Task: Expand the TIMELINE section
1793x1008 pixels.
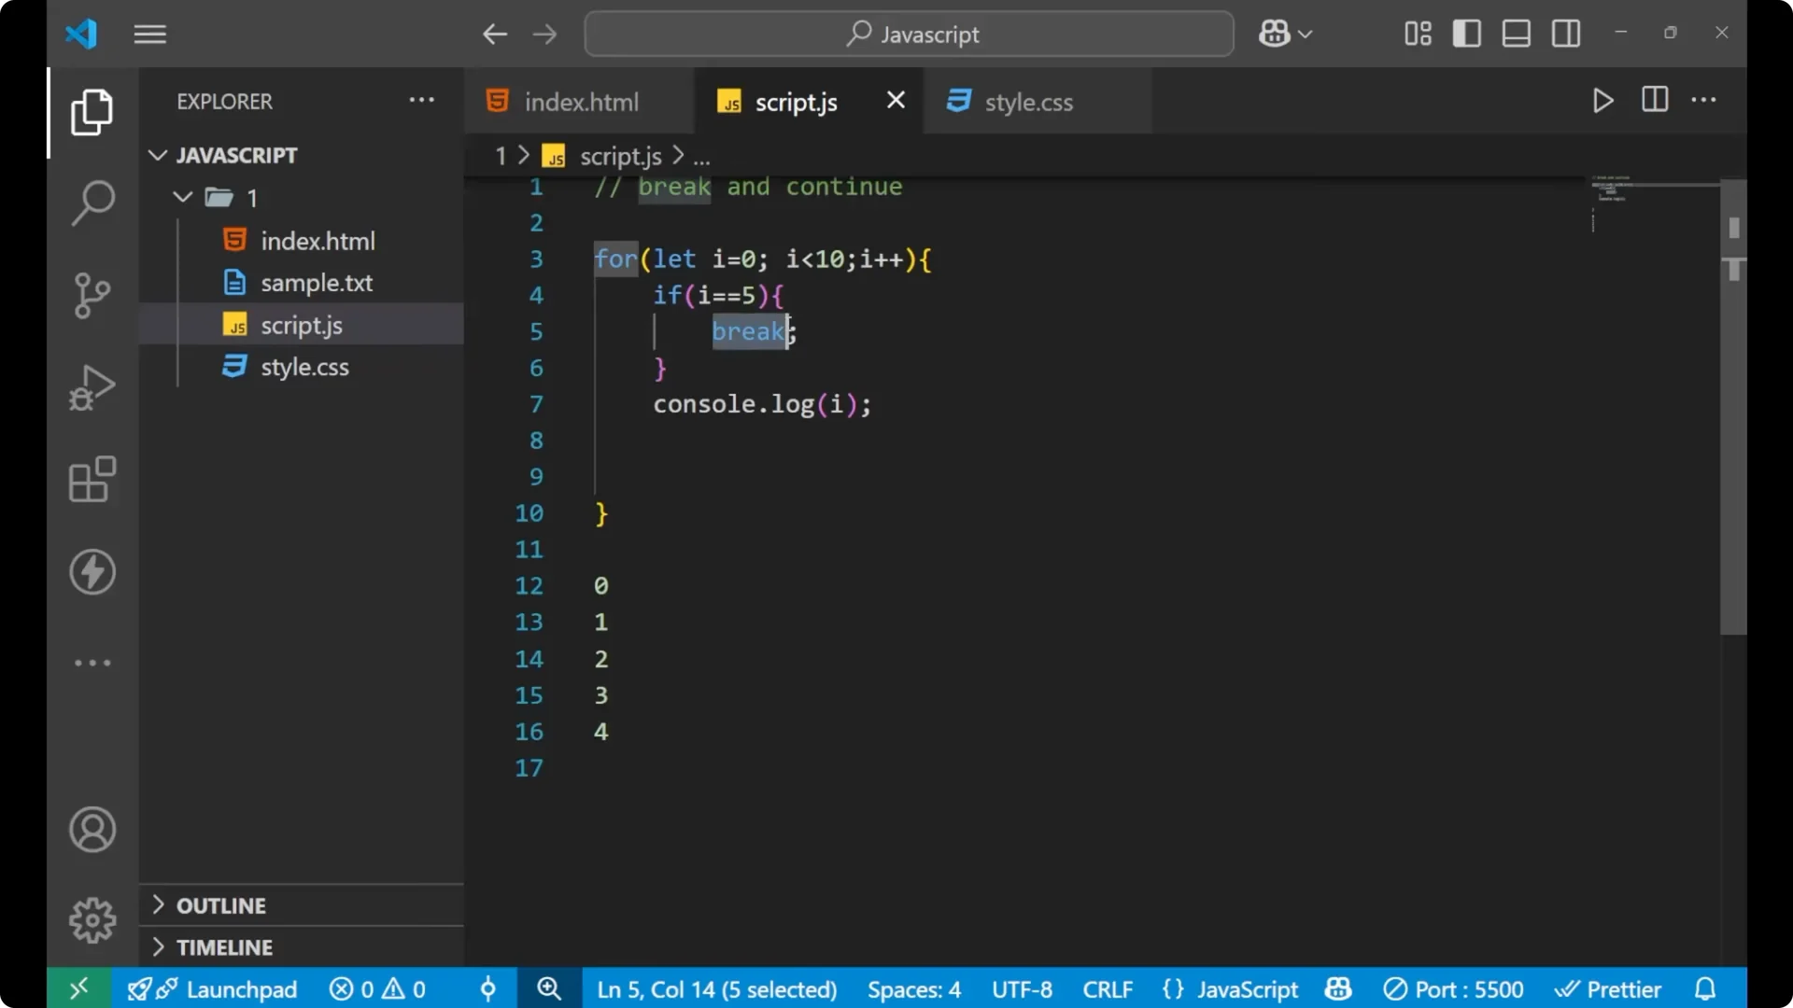Action: (226, 946)
